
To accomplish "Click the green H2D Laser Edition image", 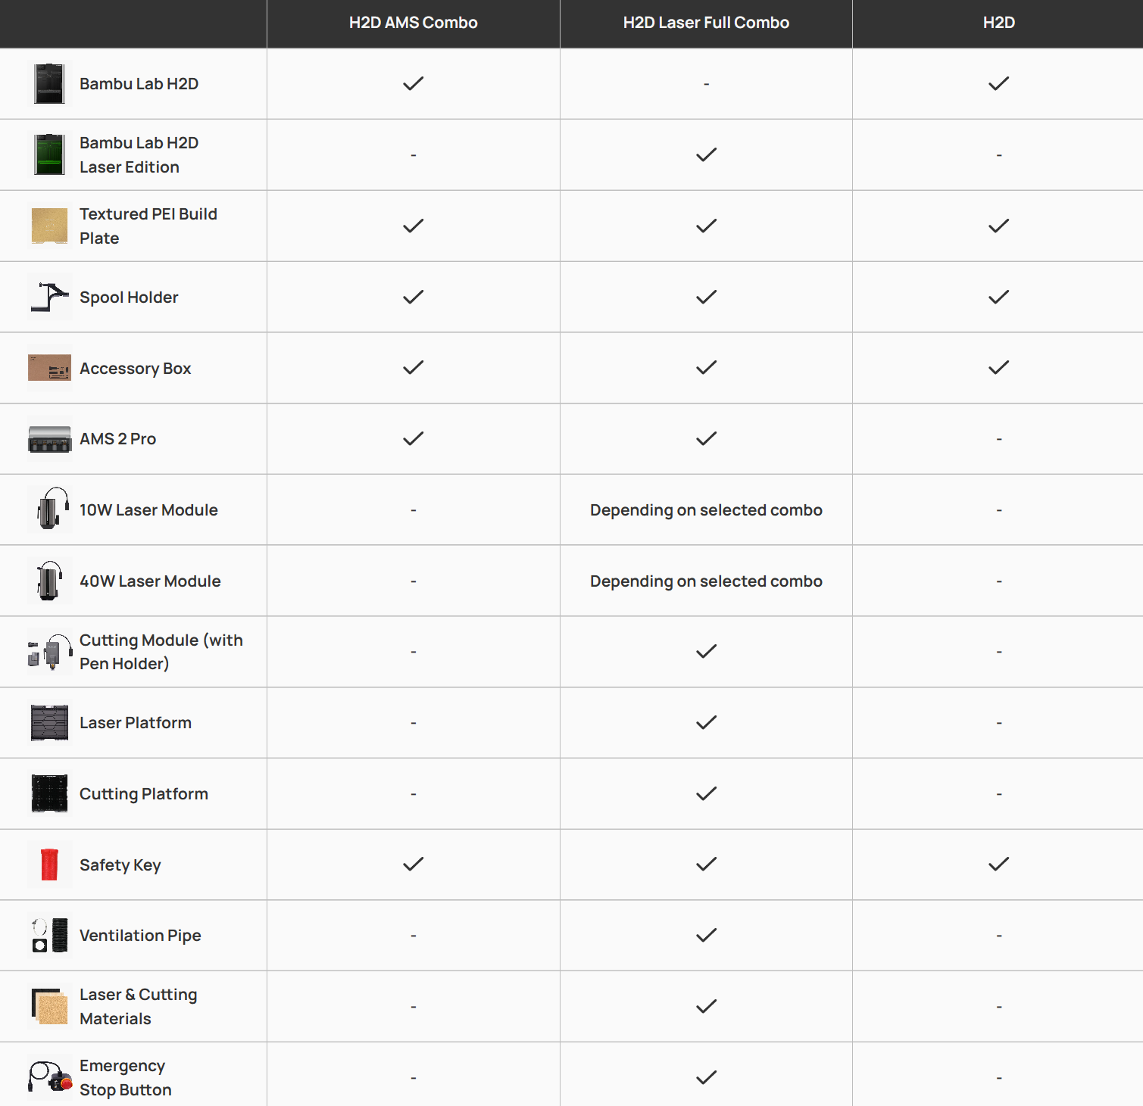I will pyautogui.click(x=50, y=154).
